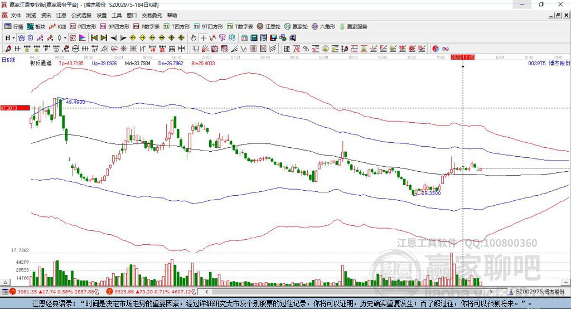Click the 47.3013 red price tag
Viewport: 571px width, 309px height.
pos(15,108)
